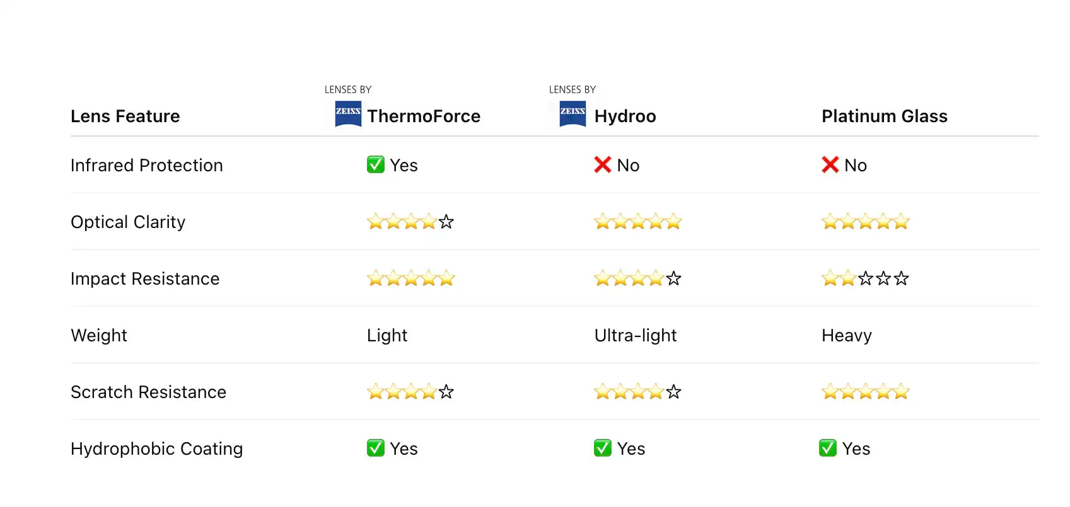Click ThermoForce Optical Clarity star rating

[x=410, y=222]
